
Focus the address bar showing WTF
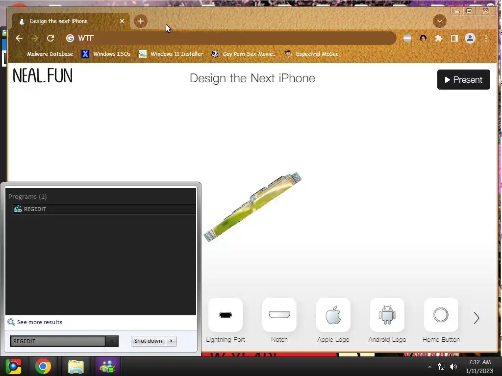tap(229, 38)
